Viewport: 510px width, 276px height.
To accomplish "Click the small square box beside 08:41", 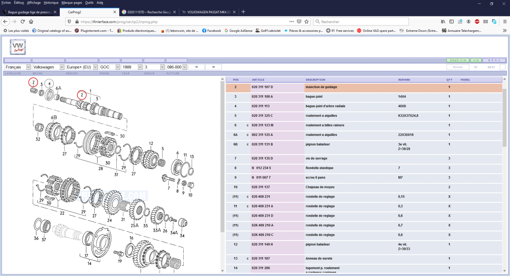I will pos(503,67).
